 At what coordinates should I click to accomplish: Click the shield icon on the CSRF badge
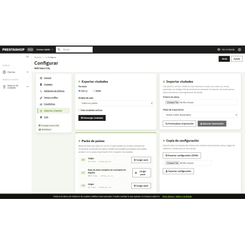[40, 126]
